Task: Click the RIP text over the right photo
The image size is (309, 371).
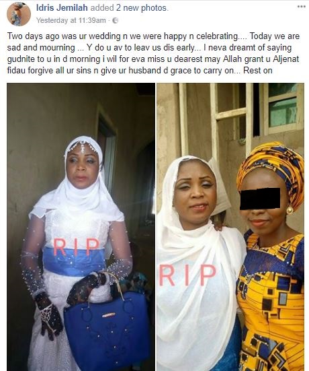Action: tap(187, 275)
